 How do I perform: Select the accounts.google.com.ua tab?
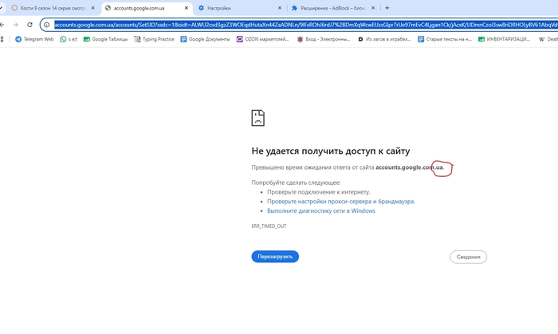click(147, 8)
